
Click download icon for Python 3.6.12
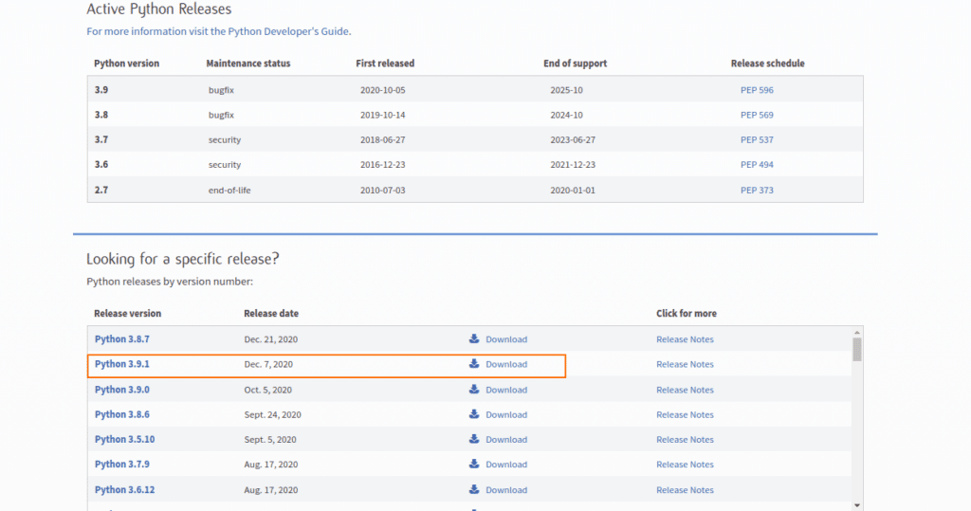pyautogui.click(x=474, y=490)
